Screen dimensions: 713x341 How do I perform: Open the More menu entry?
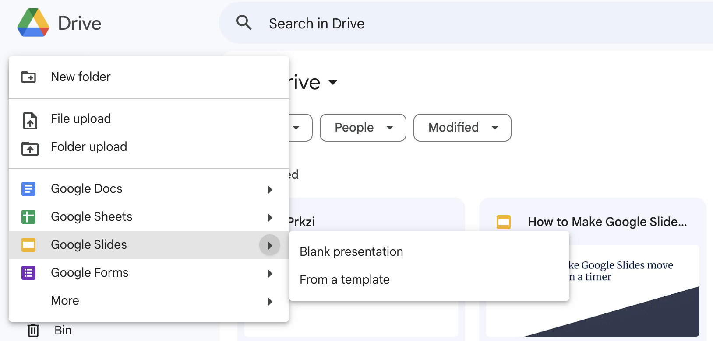coord(149,301)
